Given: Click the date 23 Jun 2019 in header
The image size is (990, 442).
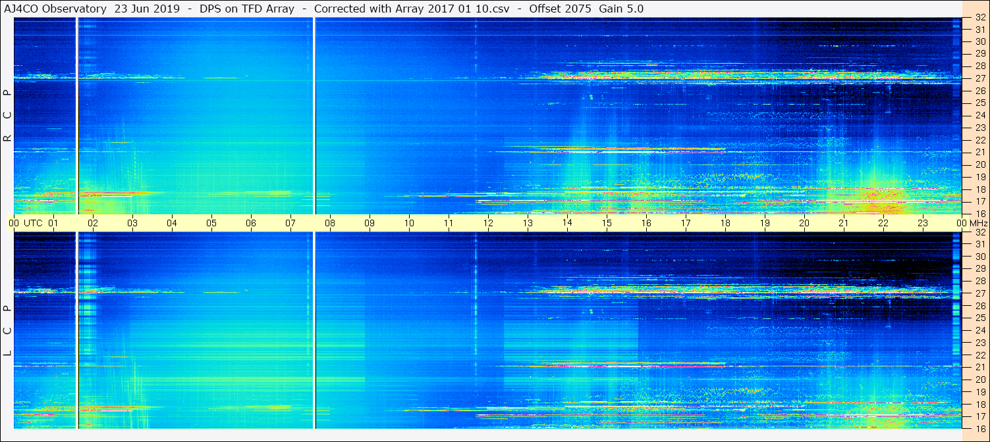Looking at the screenshot, I should tap(146, 9).
